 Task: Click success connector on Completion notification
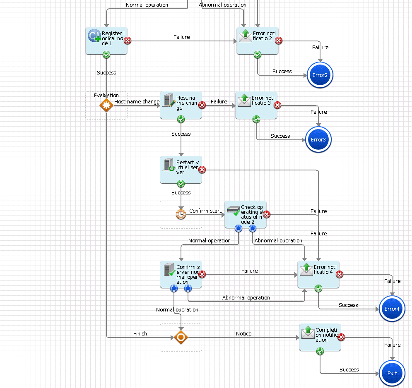pos(320,351)
